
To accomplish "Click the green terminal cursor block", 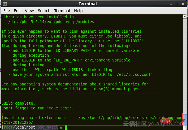I will point(66,127).
